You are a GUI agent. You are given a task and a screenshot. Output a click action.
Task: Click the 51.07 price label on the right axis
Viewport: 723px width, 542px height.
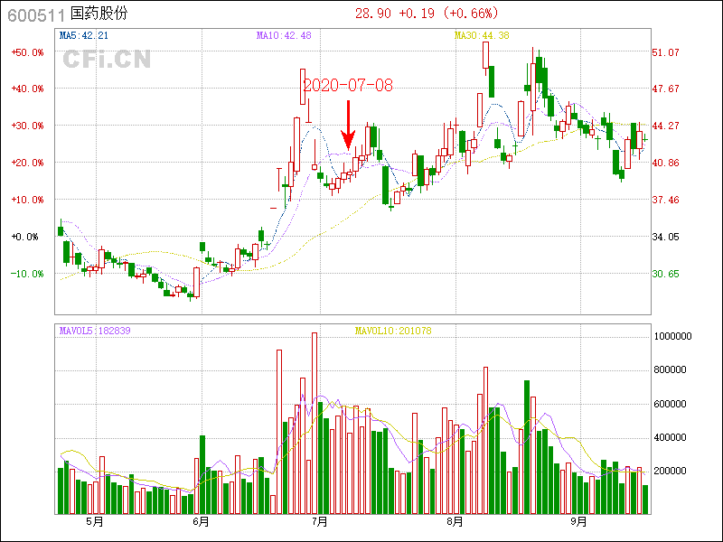pos(665,52)
